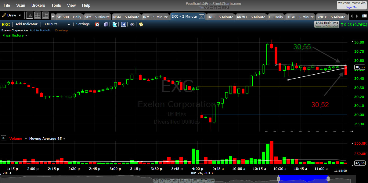Open the Help menu
The width and height of the screenshot is (368, 183).
(x=86, y=5)
